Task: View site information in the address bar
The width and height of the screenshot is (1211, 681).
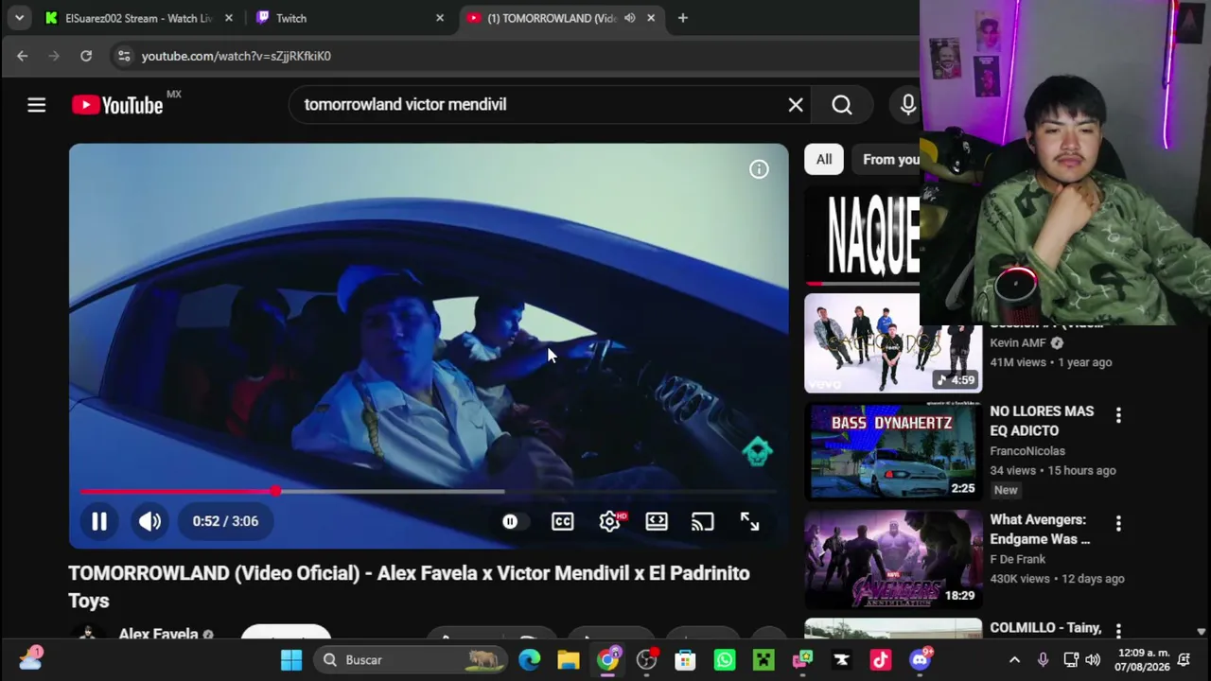Action: (x=124, y=56)
